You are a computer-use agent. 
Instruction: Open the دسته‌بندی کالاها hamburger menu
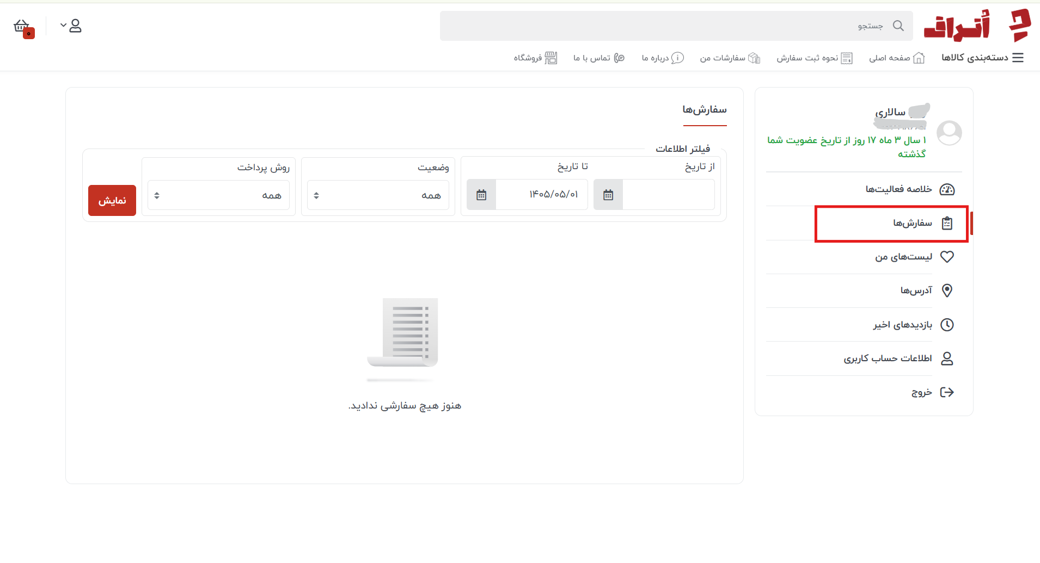pyautogui.click(x=983, y=58)
